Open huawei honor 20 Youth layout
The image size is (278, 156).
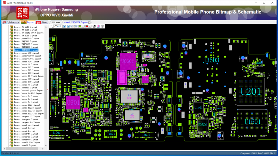pyautogui.click(x=29, y=76)
